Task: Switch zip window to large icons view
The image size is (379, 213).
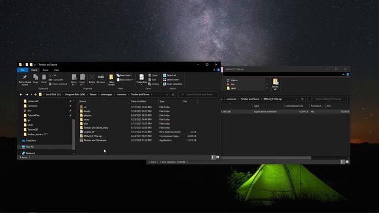Action: pyautogui.click(x=347, y=162)
